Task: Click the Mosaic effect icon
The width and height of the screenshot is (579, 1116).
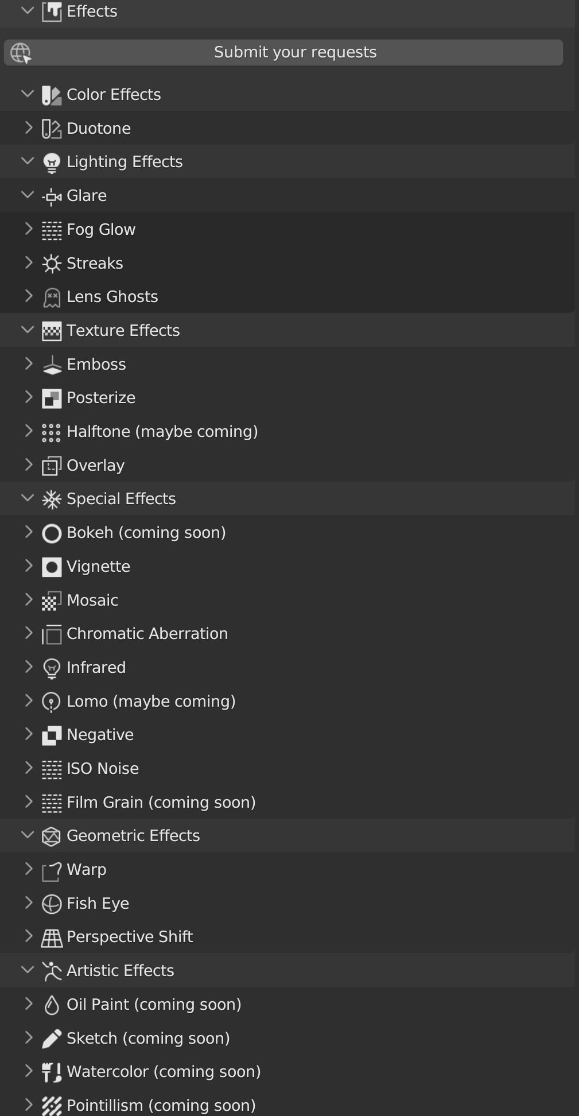Action: (x=52, y=600)
